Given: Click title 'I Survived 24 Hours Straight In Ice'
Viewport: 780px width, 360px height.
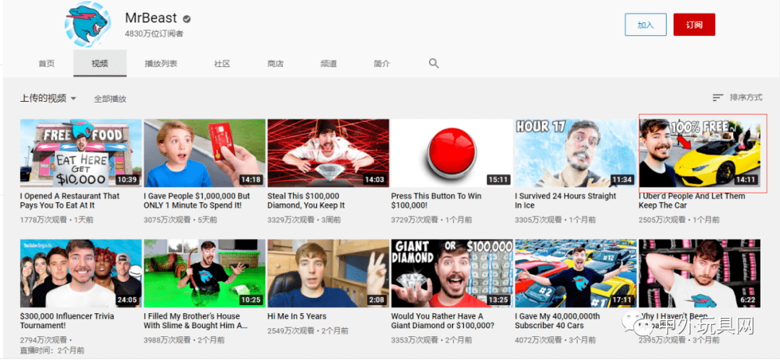Looking at the screenshot, I should click(x=565, y=201).
